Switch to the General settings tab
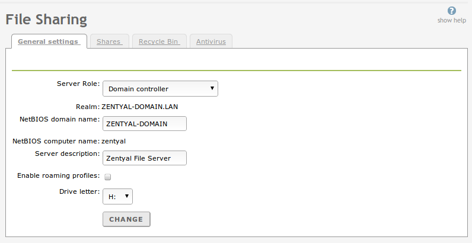This screenshot has height=243, width=472. [49, 41]
